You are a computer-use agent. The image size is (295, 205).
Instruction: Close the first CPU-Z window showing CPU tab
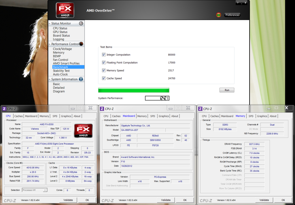point(90,108)
